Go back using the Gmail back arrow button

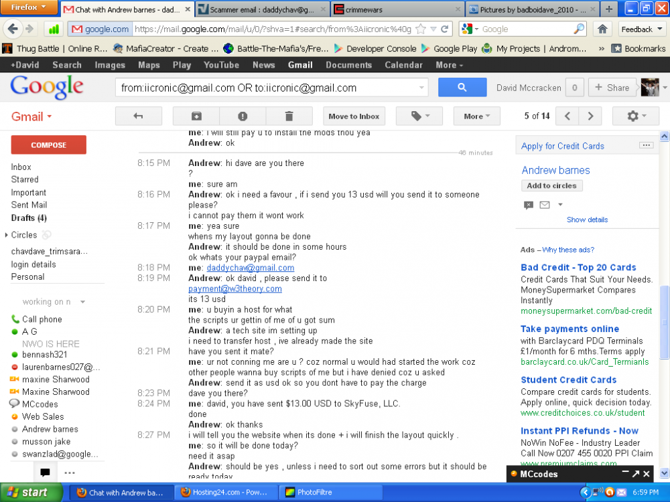pos(139,116)
